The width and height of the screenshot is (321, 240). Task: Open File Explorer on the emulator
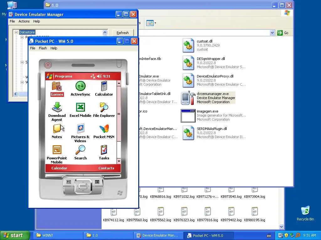pyautogui.click(x=104, y=110)
